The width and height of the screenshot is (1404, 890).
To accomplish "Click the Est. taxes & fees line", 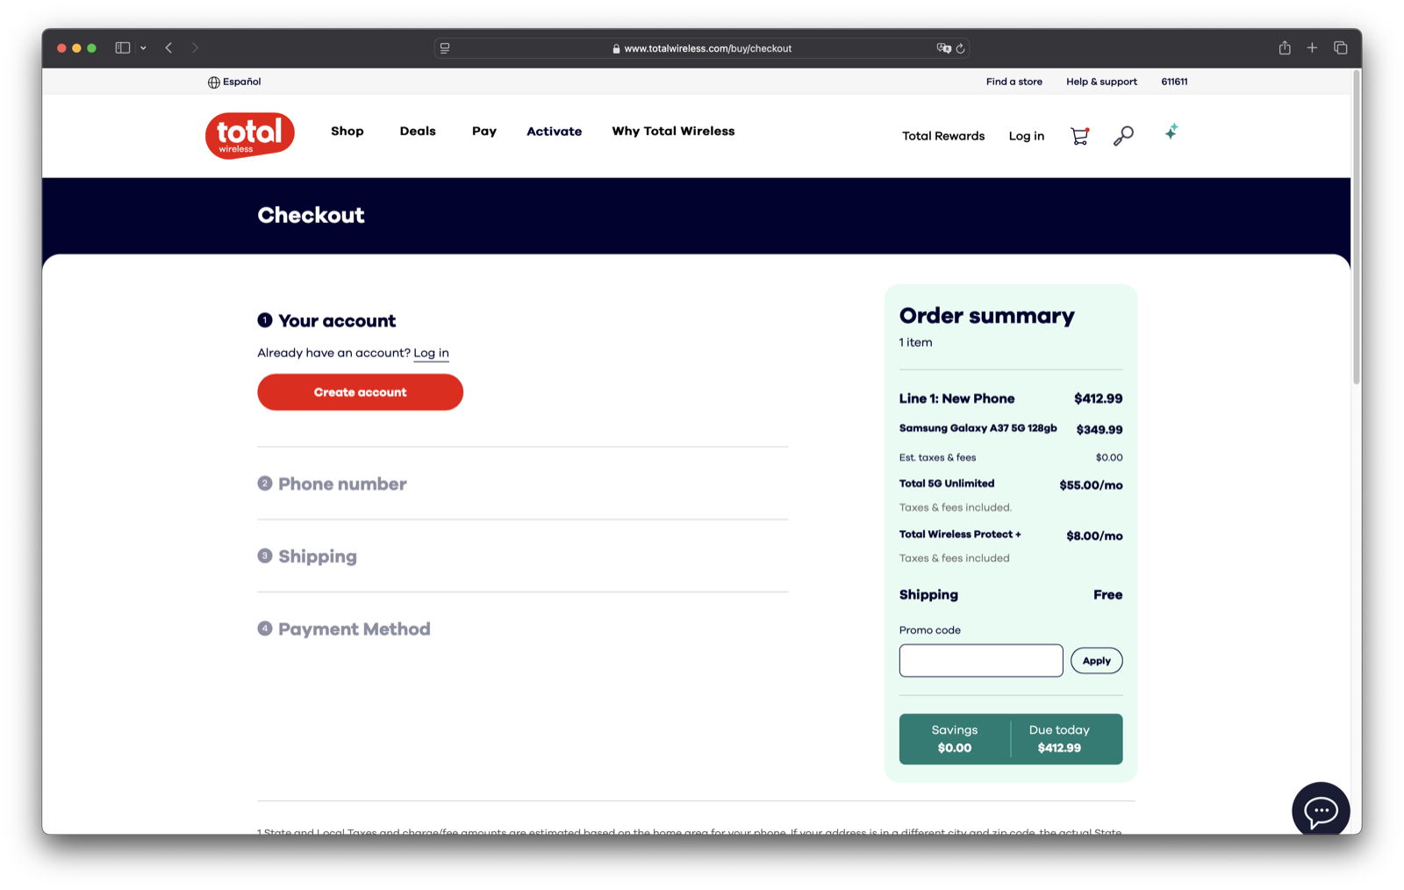I will 1011,457.
